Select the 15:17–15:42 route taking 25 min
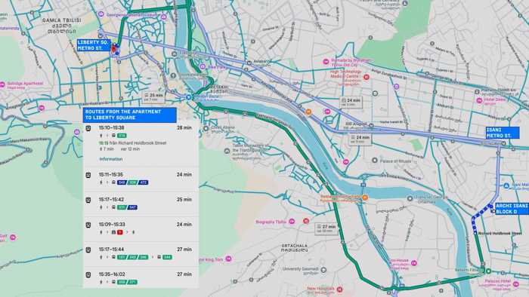This screenshot has height=297, width=529. pyautogui.click(x=141, y=204)
